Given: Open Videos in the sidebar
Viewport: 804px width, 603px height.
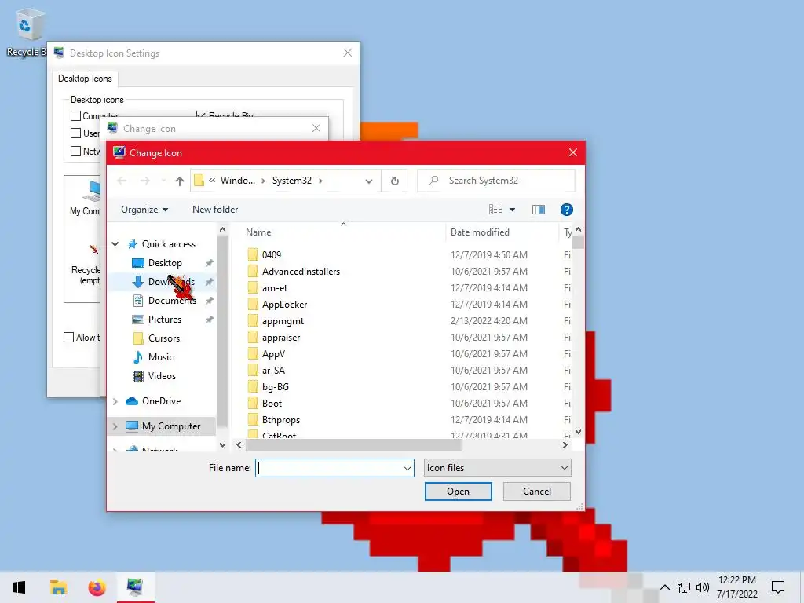Looking at the screenshot, I should pos(162,376).
